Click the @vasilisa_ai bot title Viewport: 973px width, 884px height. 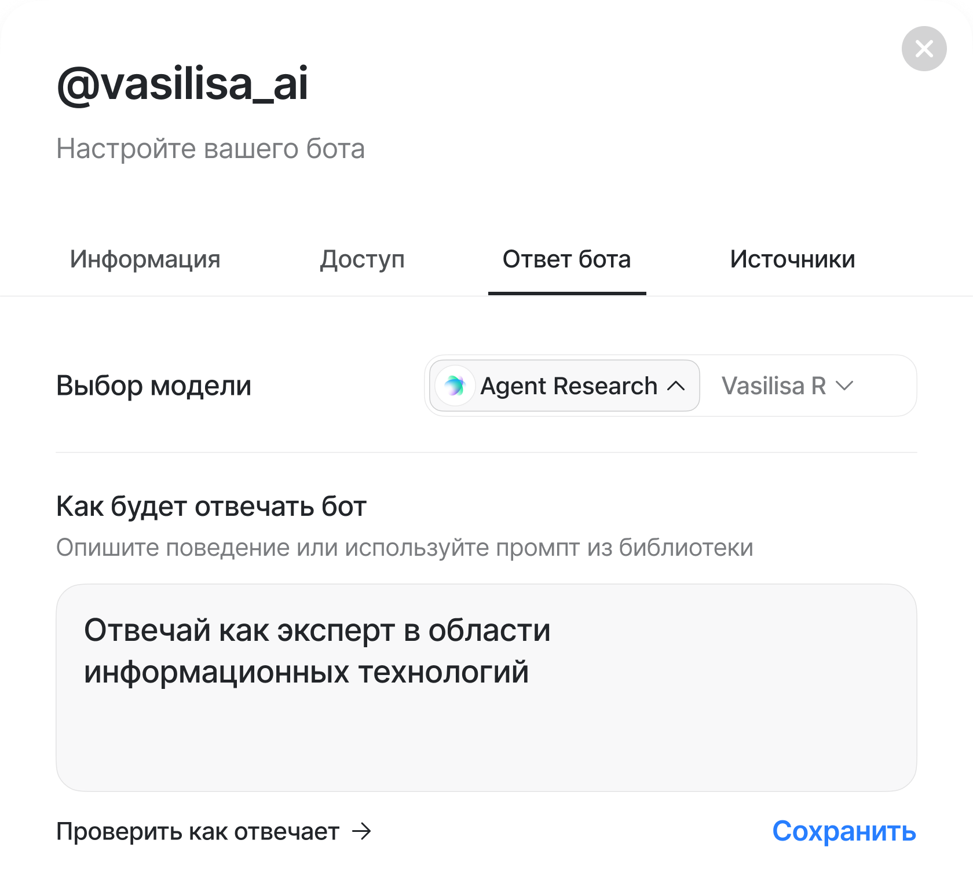182,84
